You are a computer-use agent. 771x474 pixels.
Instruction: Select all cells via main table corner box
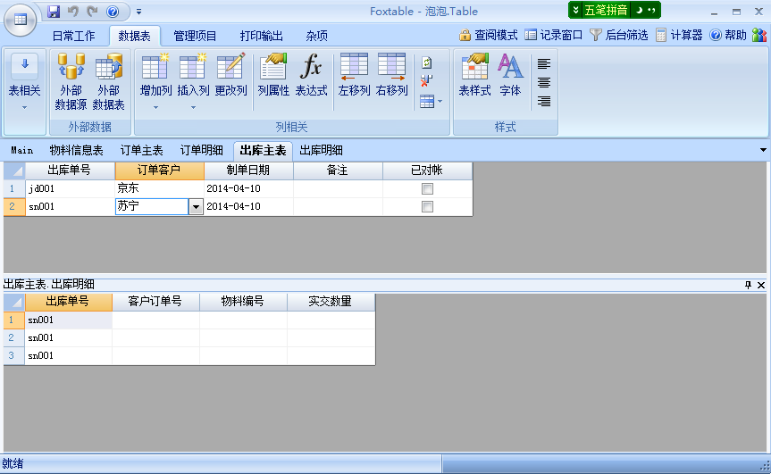(x=15, y=170)
